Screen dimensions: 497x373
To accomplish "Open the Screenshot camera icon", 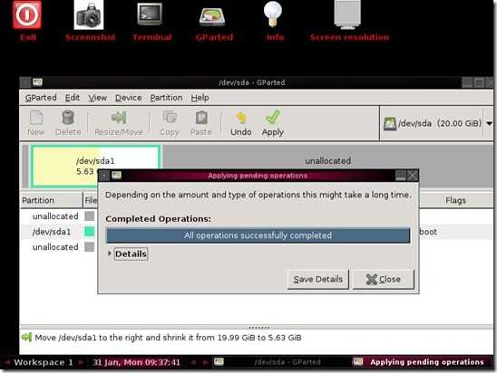I will tap(89, 14).
